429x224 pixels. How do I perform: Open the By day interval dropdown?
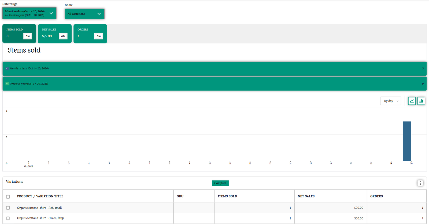pyautogui.click(x=391, y=101)
